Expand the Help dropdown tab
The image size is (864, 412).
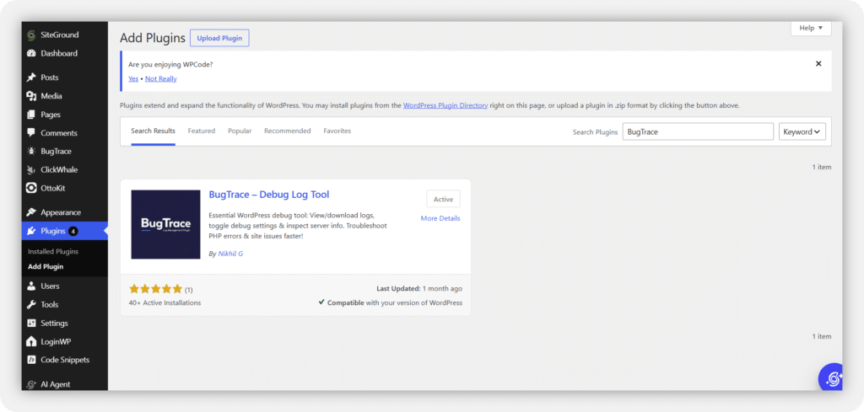[x=811, y=28]
